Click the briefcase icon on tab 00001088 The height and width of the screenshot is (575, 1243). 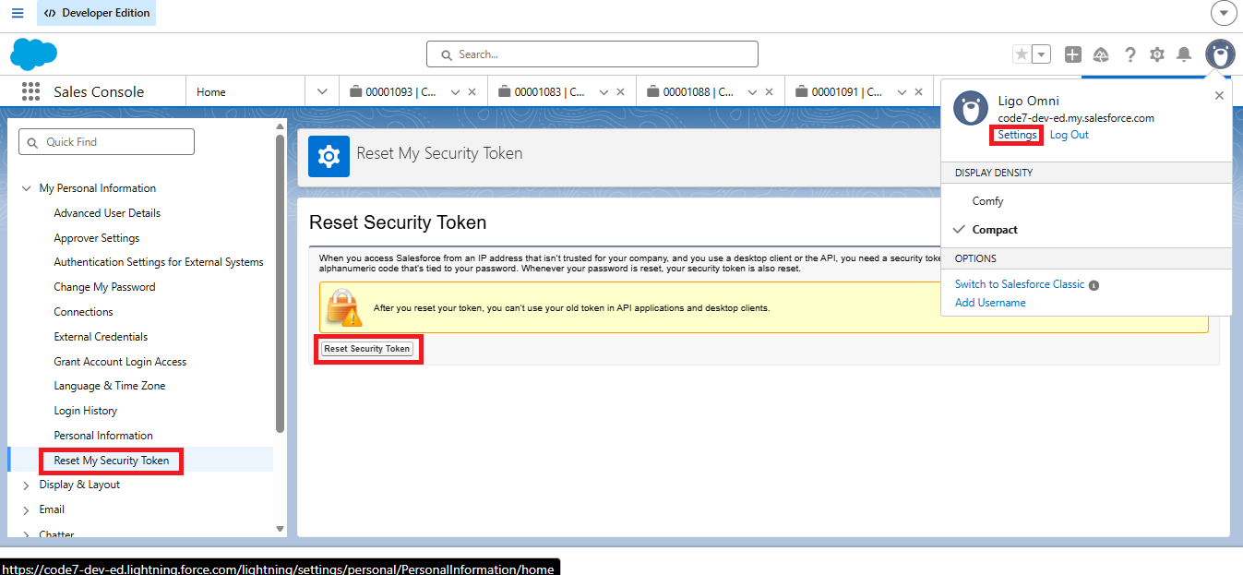tap(652, 91)
